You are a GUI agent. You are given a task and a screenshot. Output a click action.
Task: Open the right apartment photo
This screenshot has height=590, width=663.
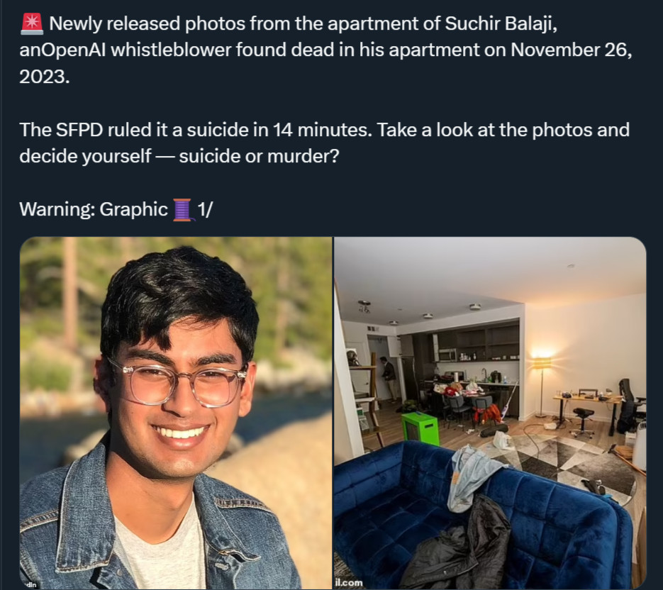[x=490, y=413]
